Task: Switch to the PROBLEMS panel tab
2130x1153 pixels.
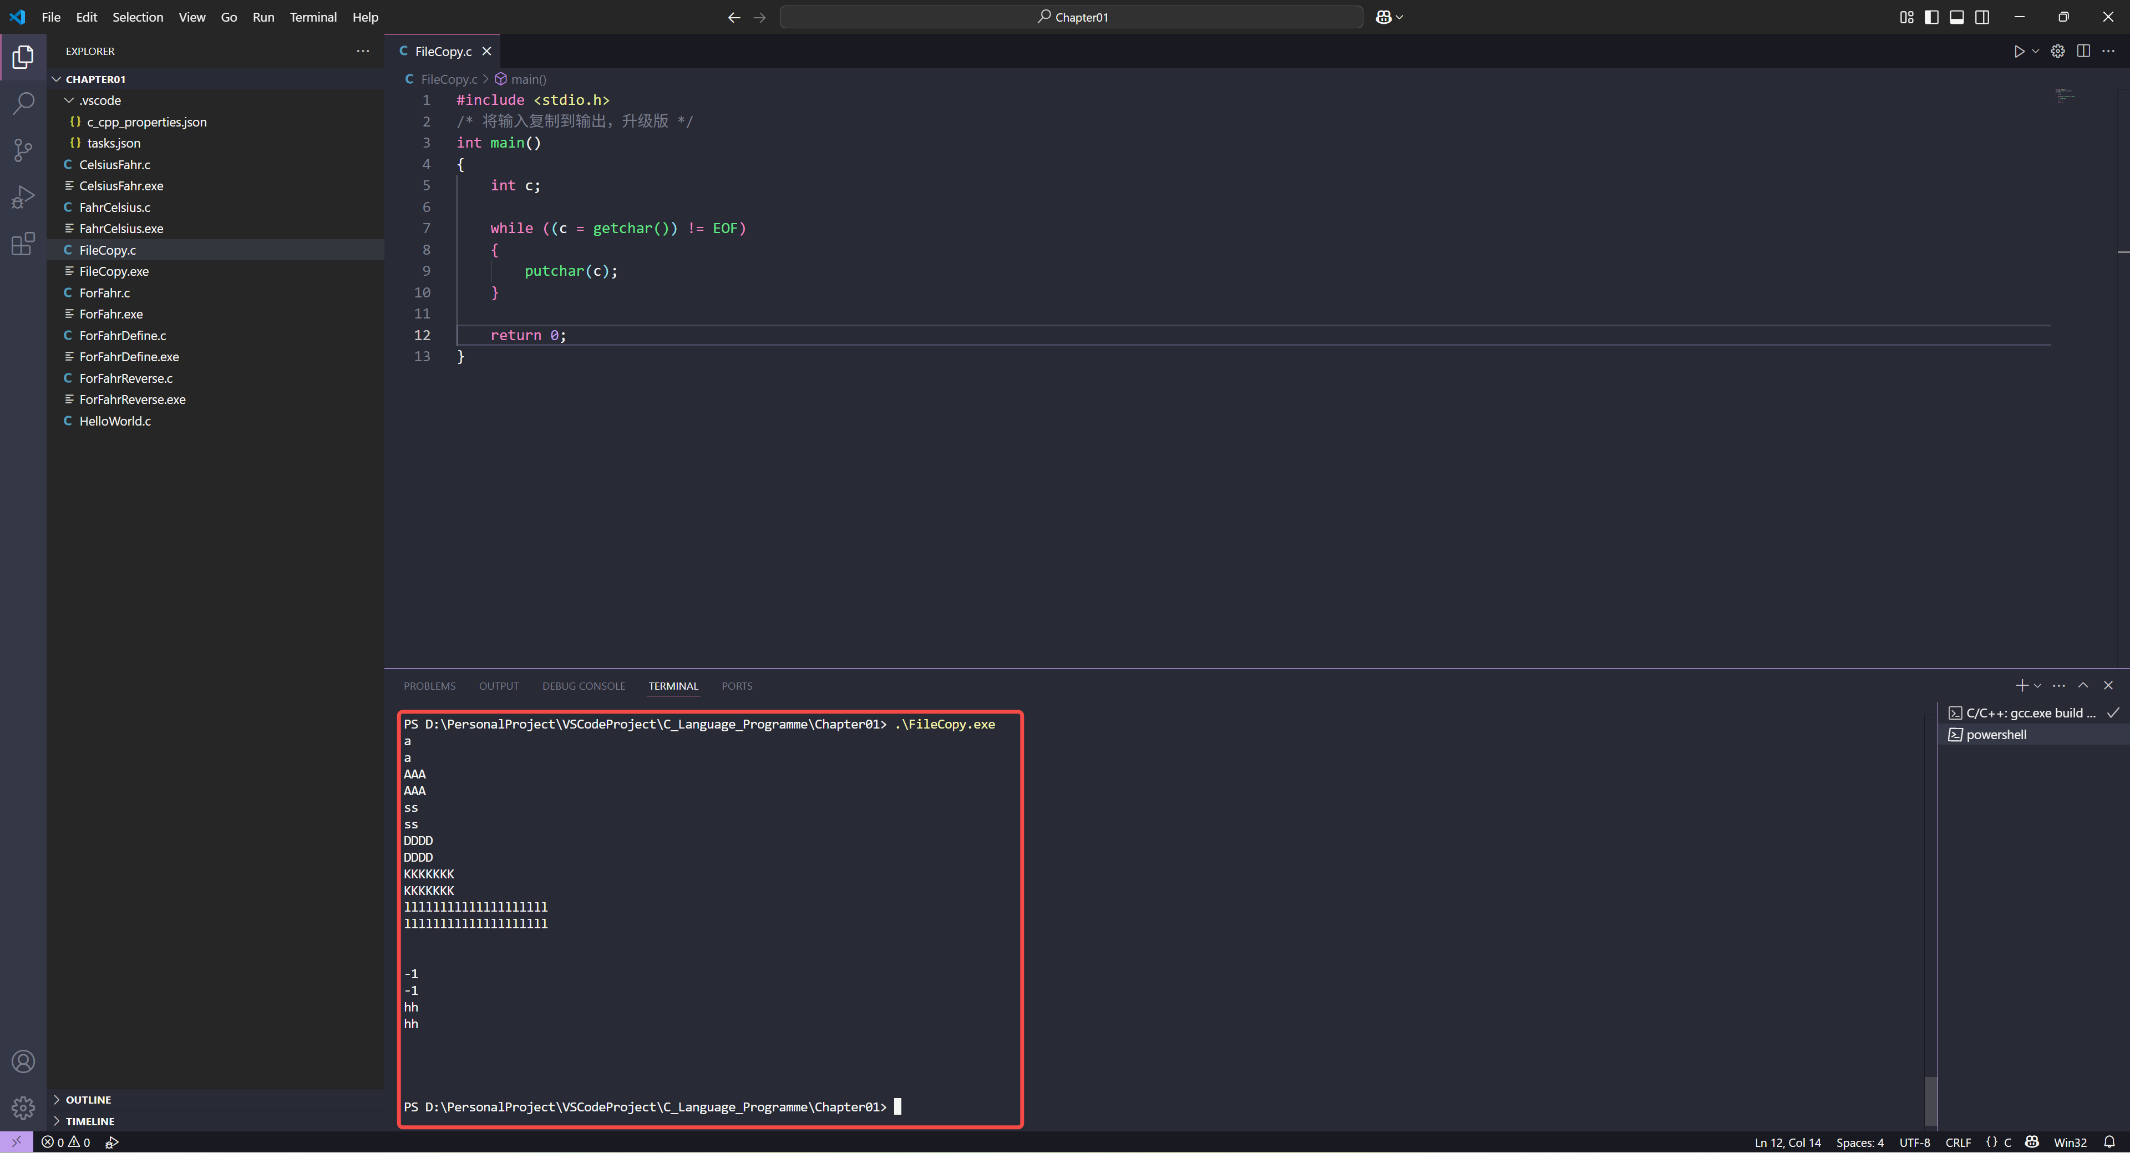Action: (429, 686)
